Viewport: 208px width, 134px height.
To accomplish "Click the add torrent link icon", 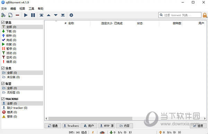I will 3,15.
